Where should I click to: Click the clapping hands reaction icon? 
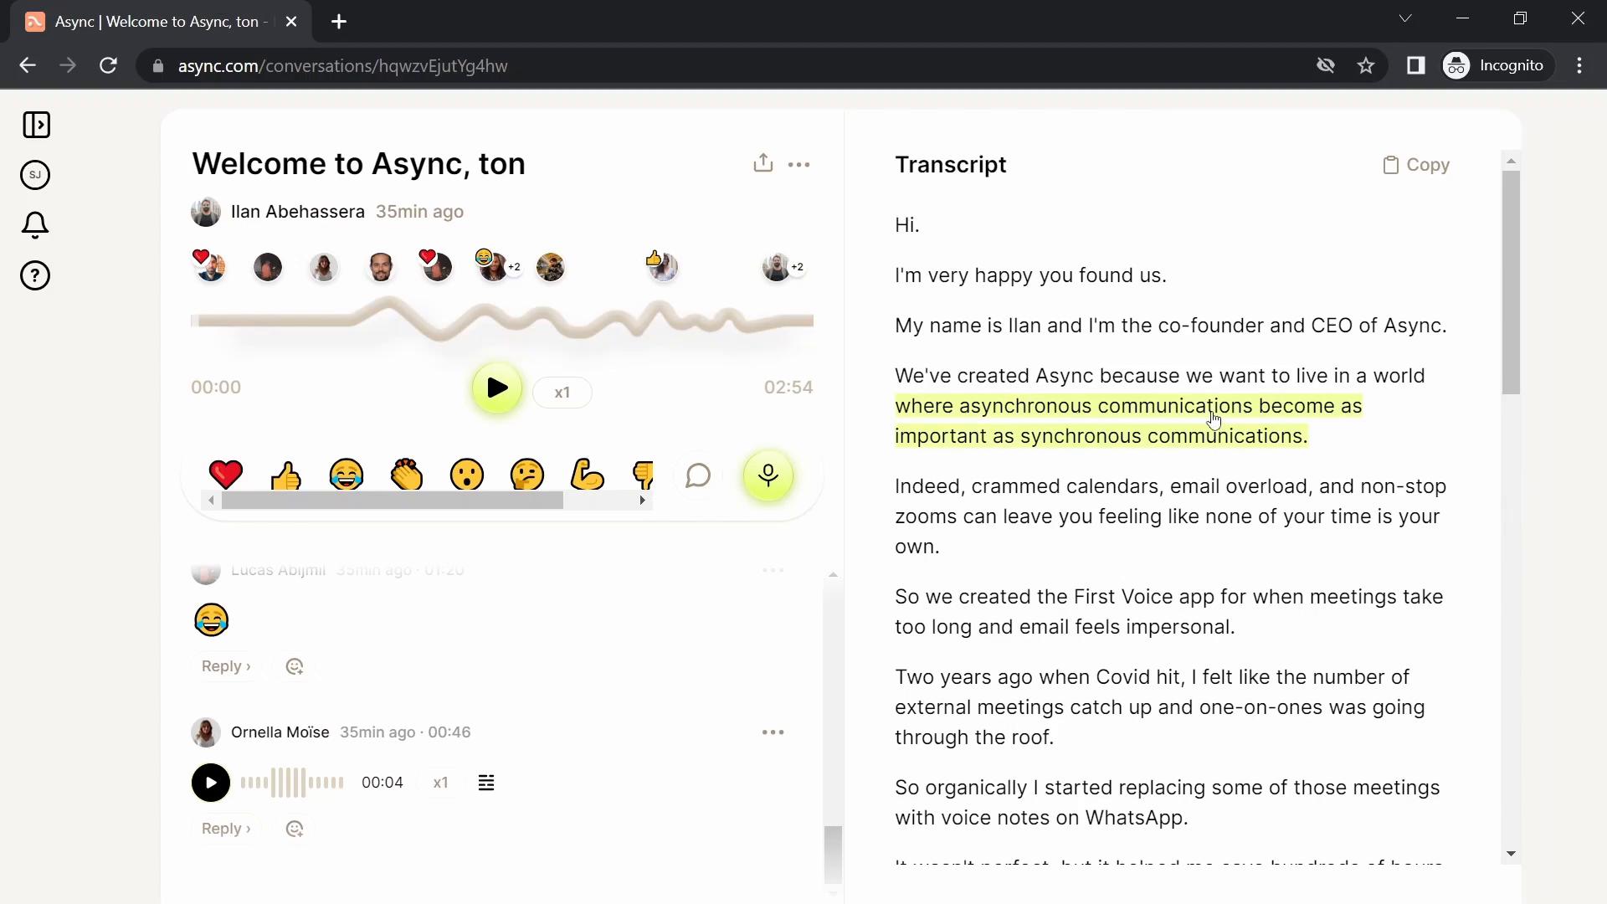pos(408,475)
